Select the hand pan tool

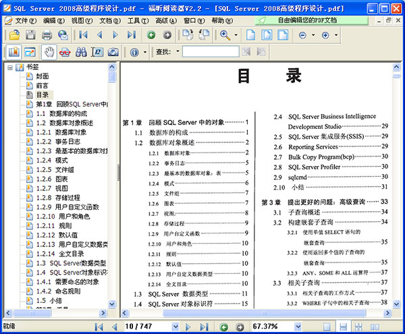tap(49, 52)
